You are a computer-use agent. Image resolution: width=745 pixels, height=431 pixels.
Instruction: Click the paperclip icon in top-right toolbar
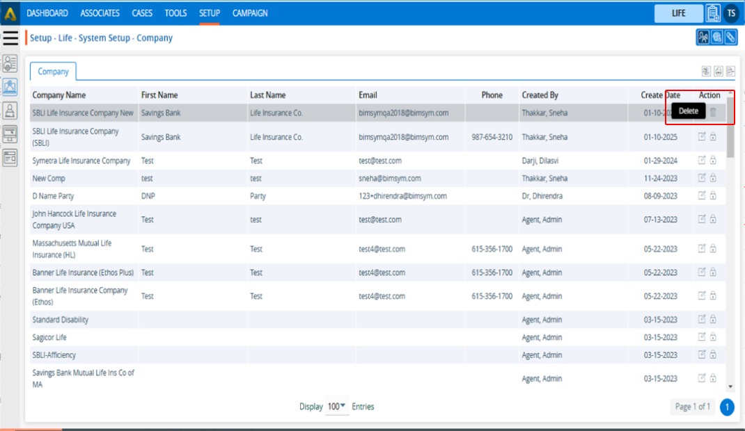pos(730,38)
